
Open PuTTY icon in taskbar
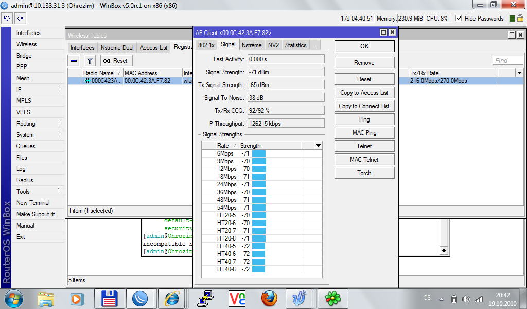click(x=205, y=299)
